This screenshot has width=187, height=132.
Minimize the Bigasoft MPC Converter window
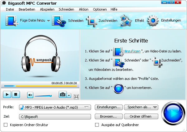164,2
